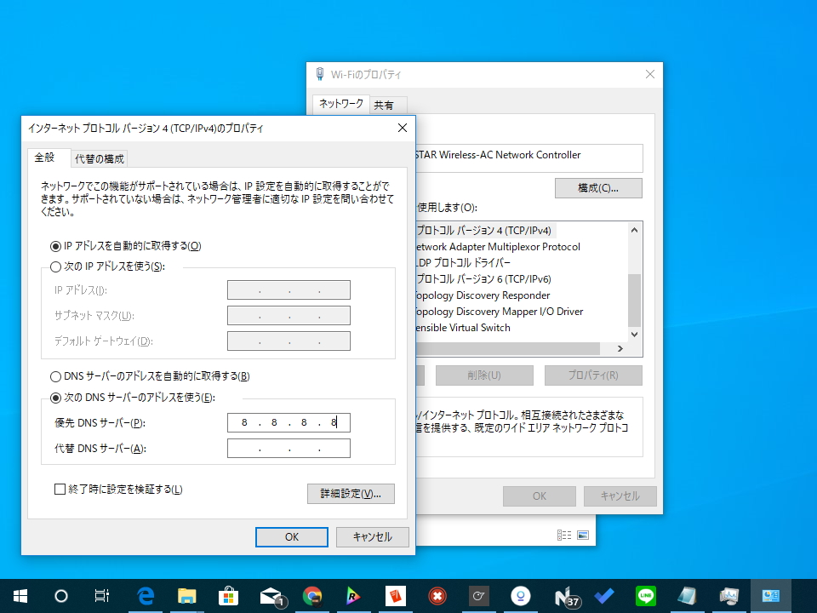Switch to the 代替の構成 tab
The image size is (817, 613).
(98, 158)
